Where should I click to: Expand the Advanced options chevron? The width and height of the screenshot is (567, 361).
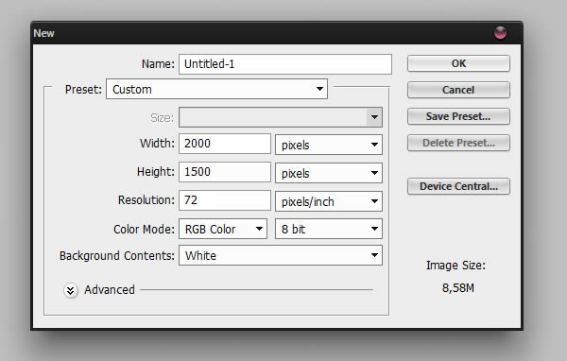pyautogui.click(x=71, y=290)
